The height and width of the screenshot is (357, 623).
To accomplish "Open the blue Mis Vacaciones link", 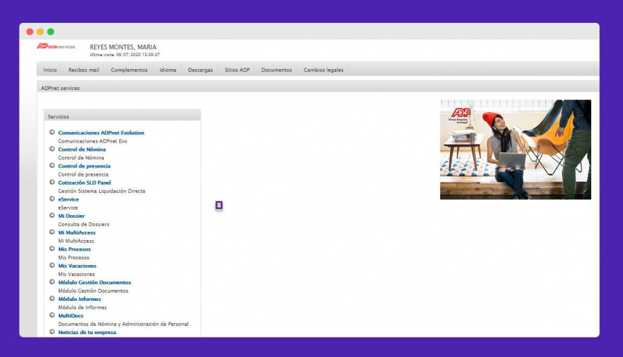I will [x=77, y=266].
